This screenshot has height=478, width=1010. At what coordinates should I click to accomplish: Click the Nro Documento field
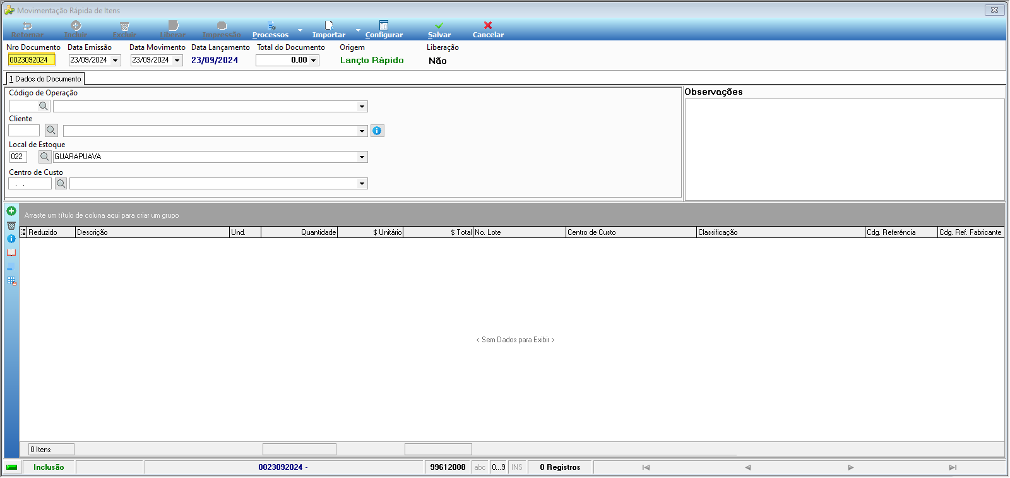click(x=32, y=60)
